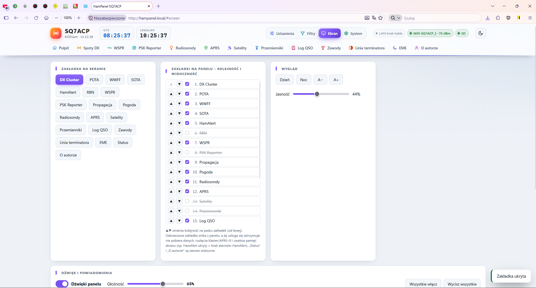Open Przemienniki navigation item
The image size is (536, 288).
coord(269,48)
